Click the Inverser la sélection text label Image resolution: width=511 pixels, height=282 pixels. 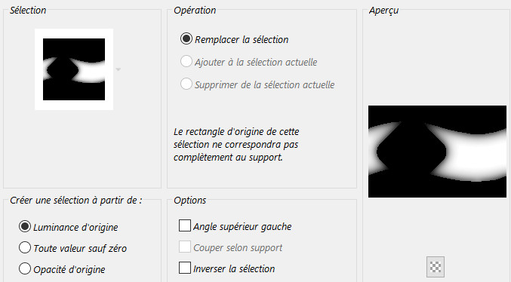click(234, 269)
